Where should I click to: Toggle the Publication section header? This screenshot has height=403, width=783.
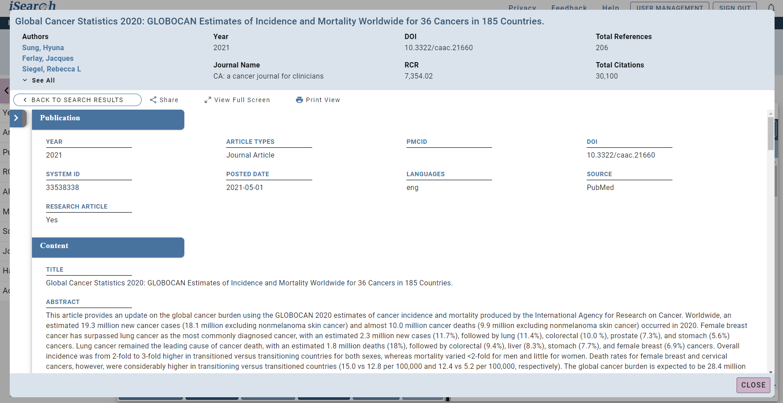pyautogui.click(x=108, y=119)
